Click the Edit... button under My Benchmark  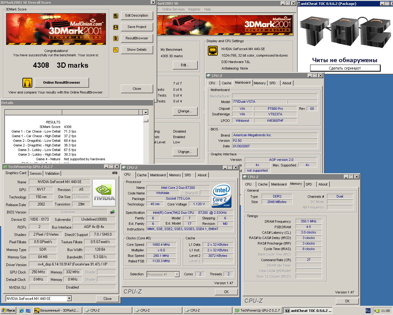(x=185, y=65)
